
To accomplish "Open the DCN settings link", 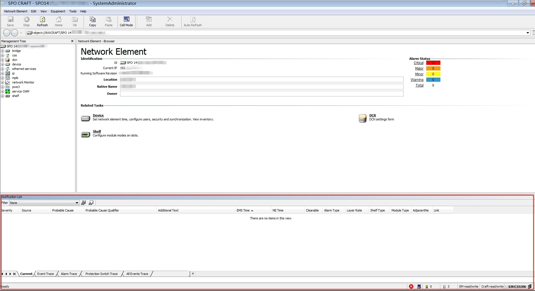I will (x=373, y=115).
